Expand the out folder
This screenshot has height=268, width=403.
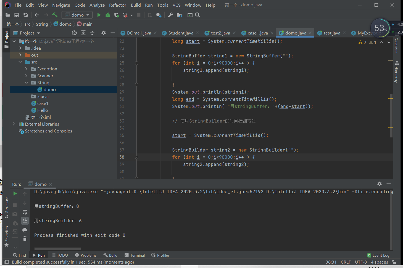tap(20, 55)
